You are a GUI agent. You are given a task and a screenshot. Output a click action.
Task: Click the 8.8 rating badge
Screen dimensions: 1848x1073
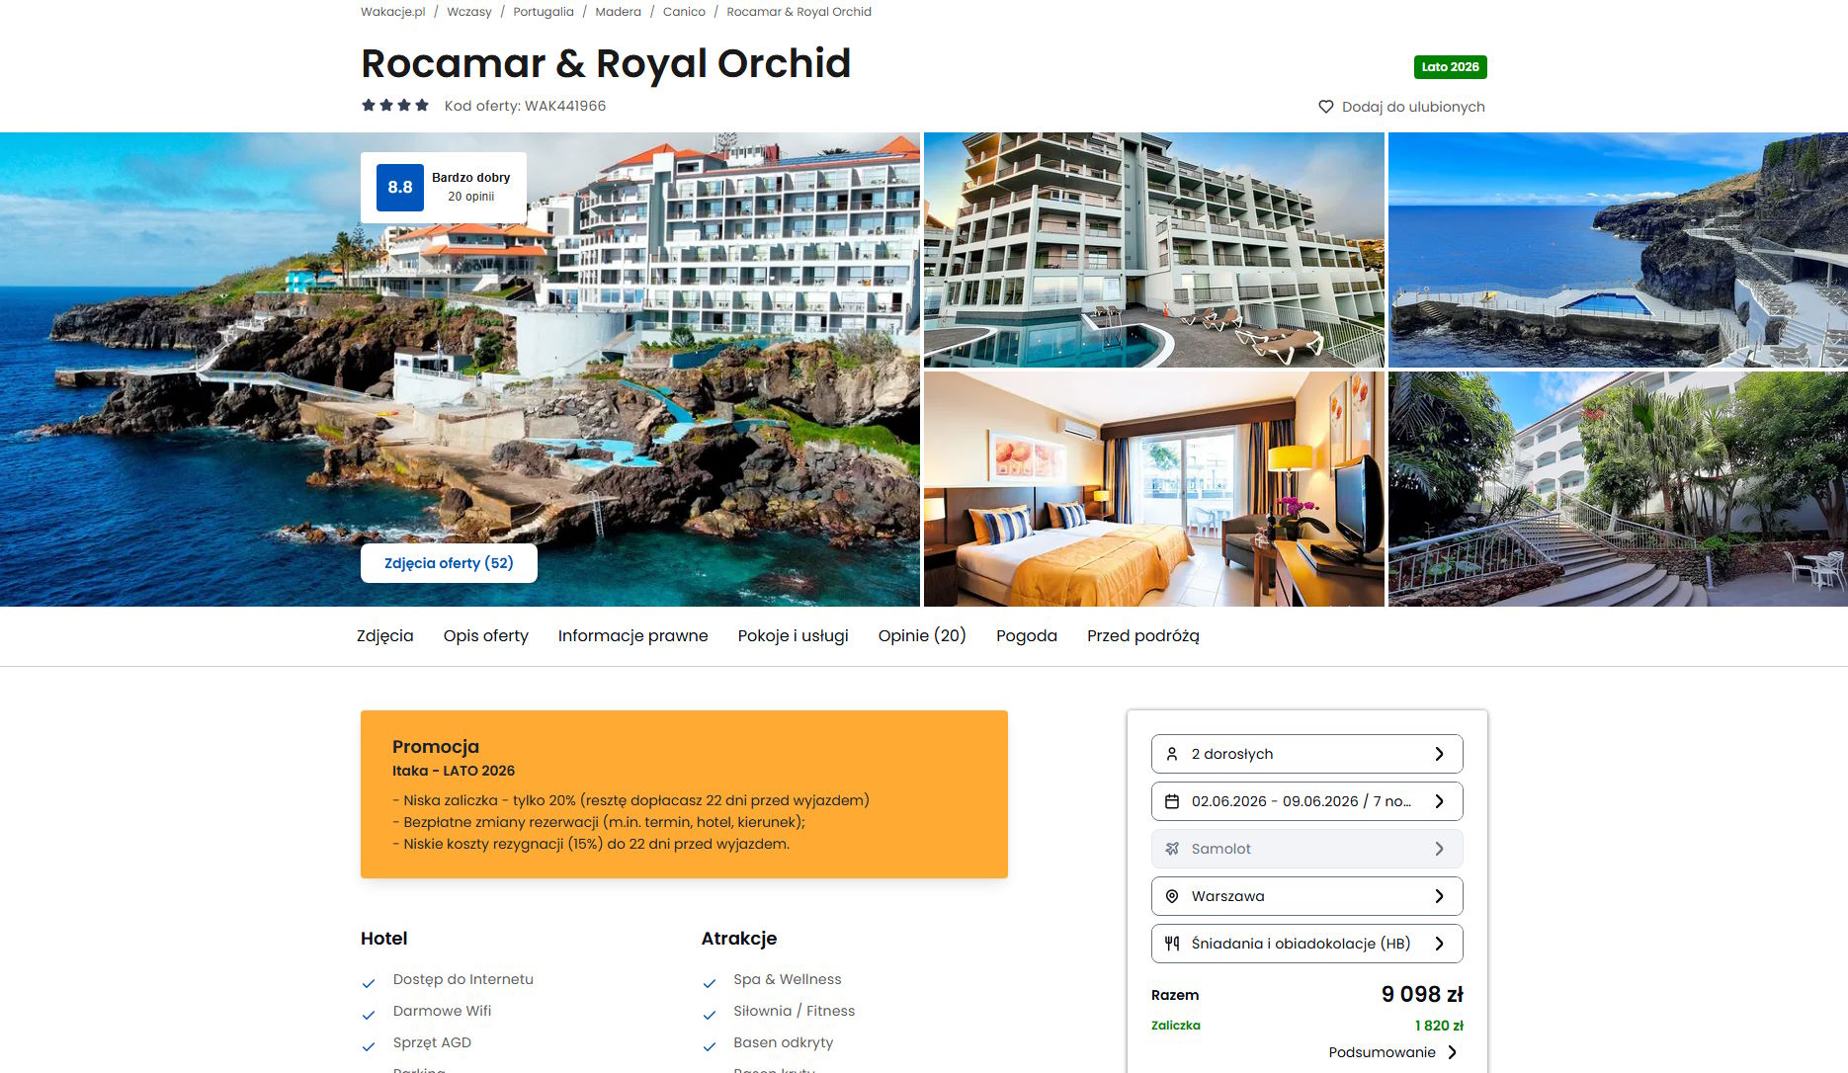pos(400,187)
